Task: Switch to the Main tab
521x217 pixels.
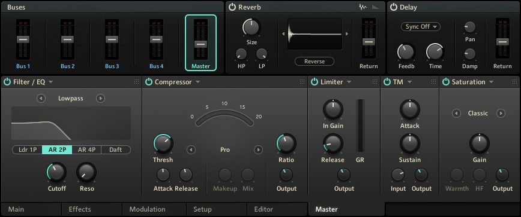Action: [x=31, y=209]
